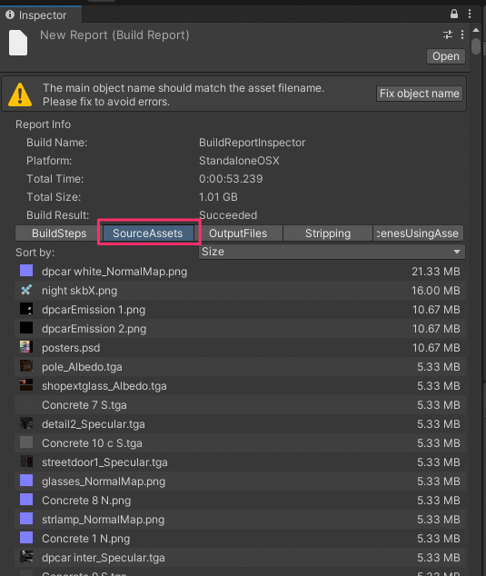The image size is (486, 576).
Task: Switch to the OutputFiles tab
Action: click(x=238, y=233)
